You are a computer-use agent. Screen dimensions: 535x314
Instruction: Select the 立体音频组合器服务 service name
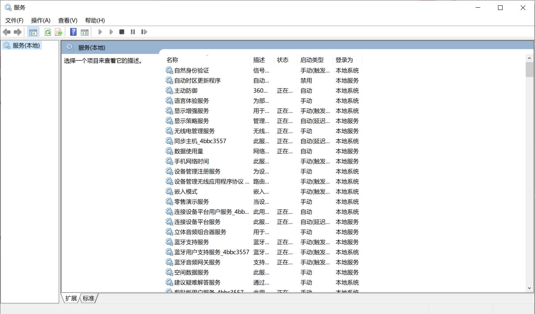pos(200,232)
